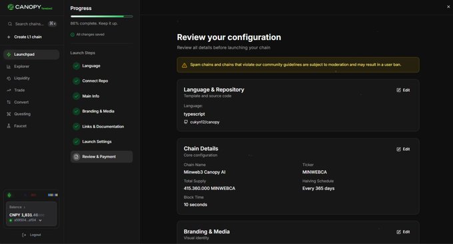Edit the Chain Details section
This screenshot has height=244, width=453.
click(x=403, y=149)
